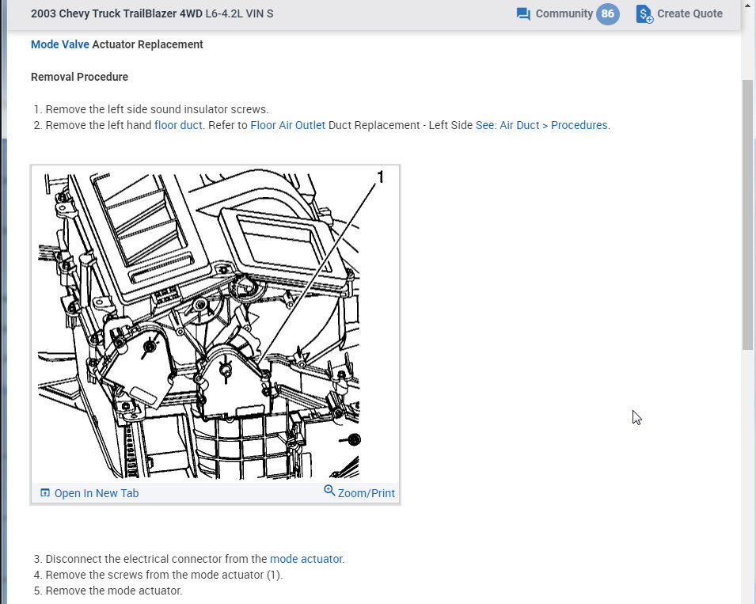Click the engine text L6-4.2L VIN S

point(239,13)
